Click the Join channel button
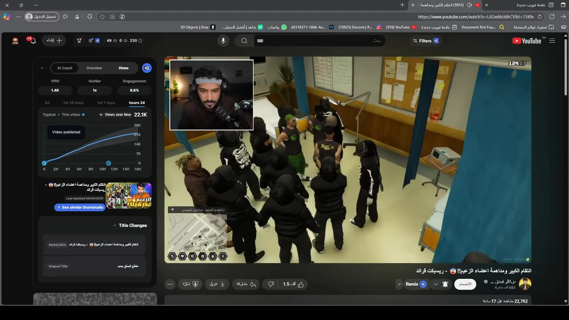Image resolution: width=569 pixels, height=320 pixels. coord(465,284)
